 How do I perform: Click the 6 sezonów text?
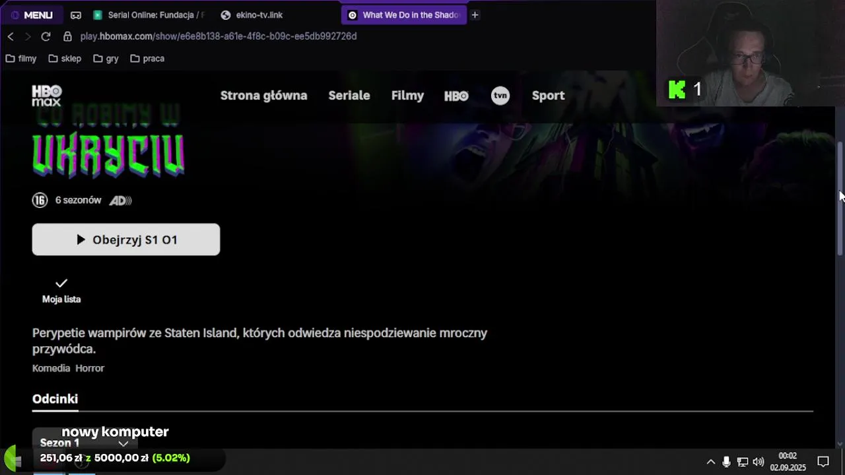coord(78,200)
